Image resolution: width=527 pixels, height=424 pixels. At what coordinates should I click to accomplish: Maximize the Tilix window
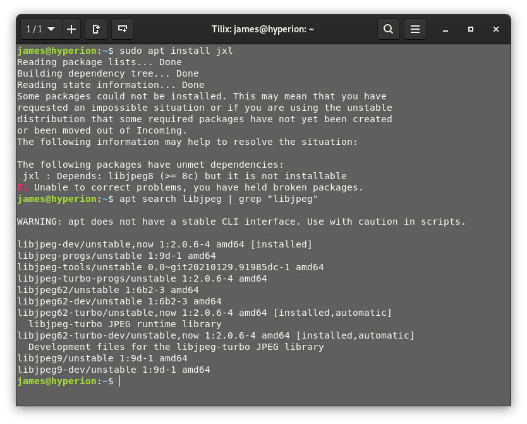(x=469, y=28)
